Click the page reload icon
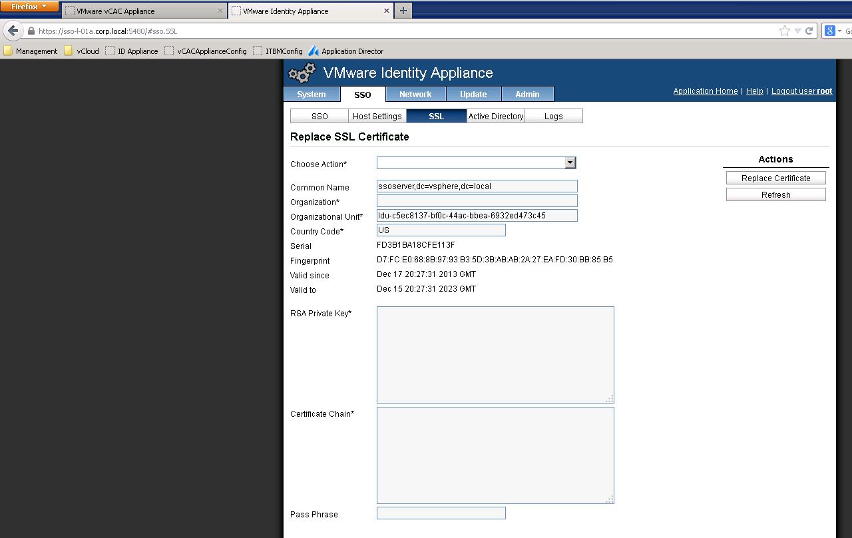Viewport: 852px width, 538px height. (x=809, y=31)
